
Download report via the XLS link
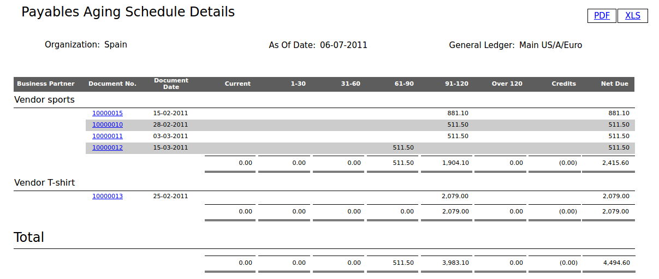tap(632, 16)
